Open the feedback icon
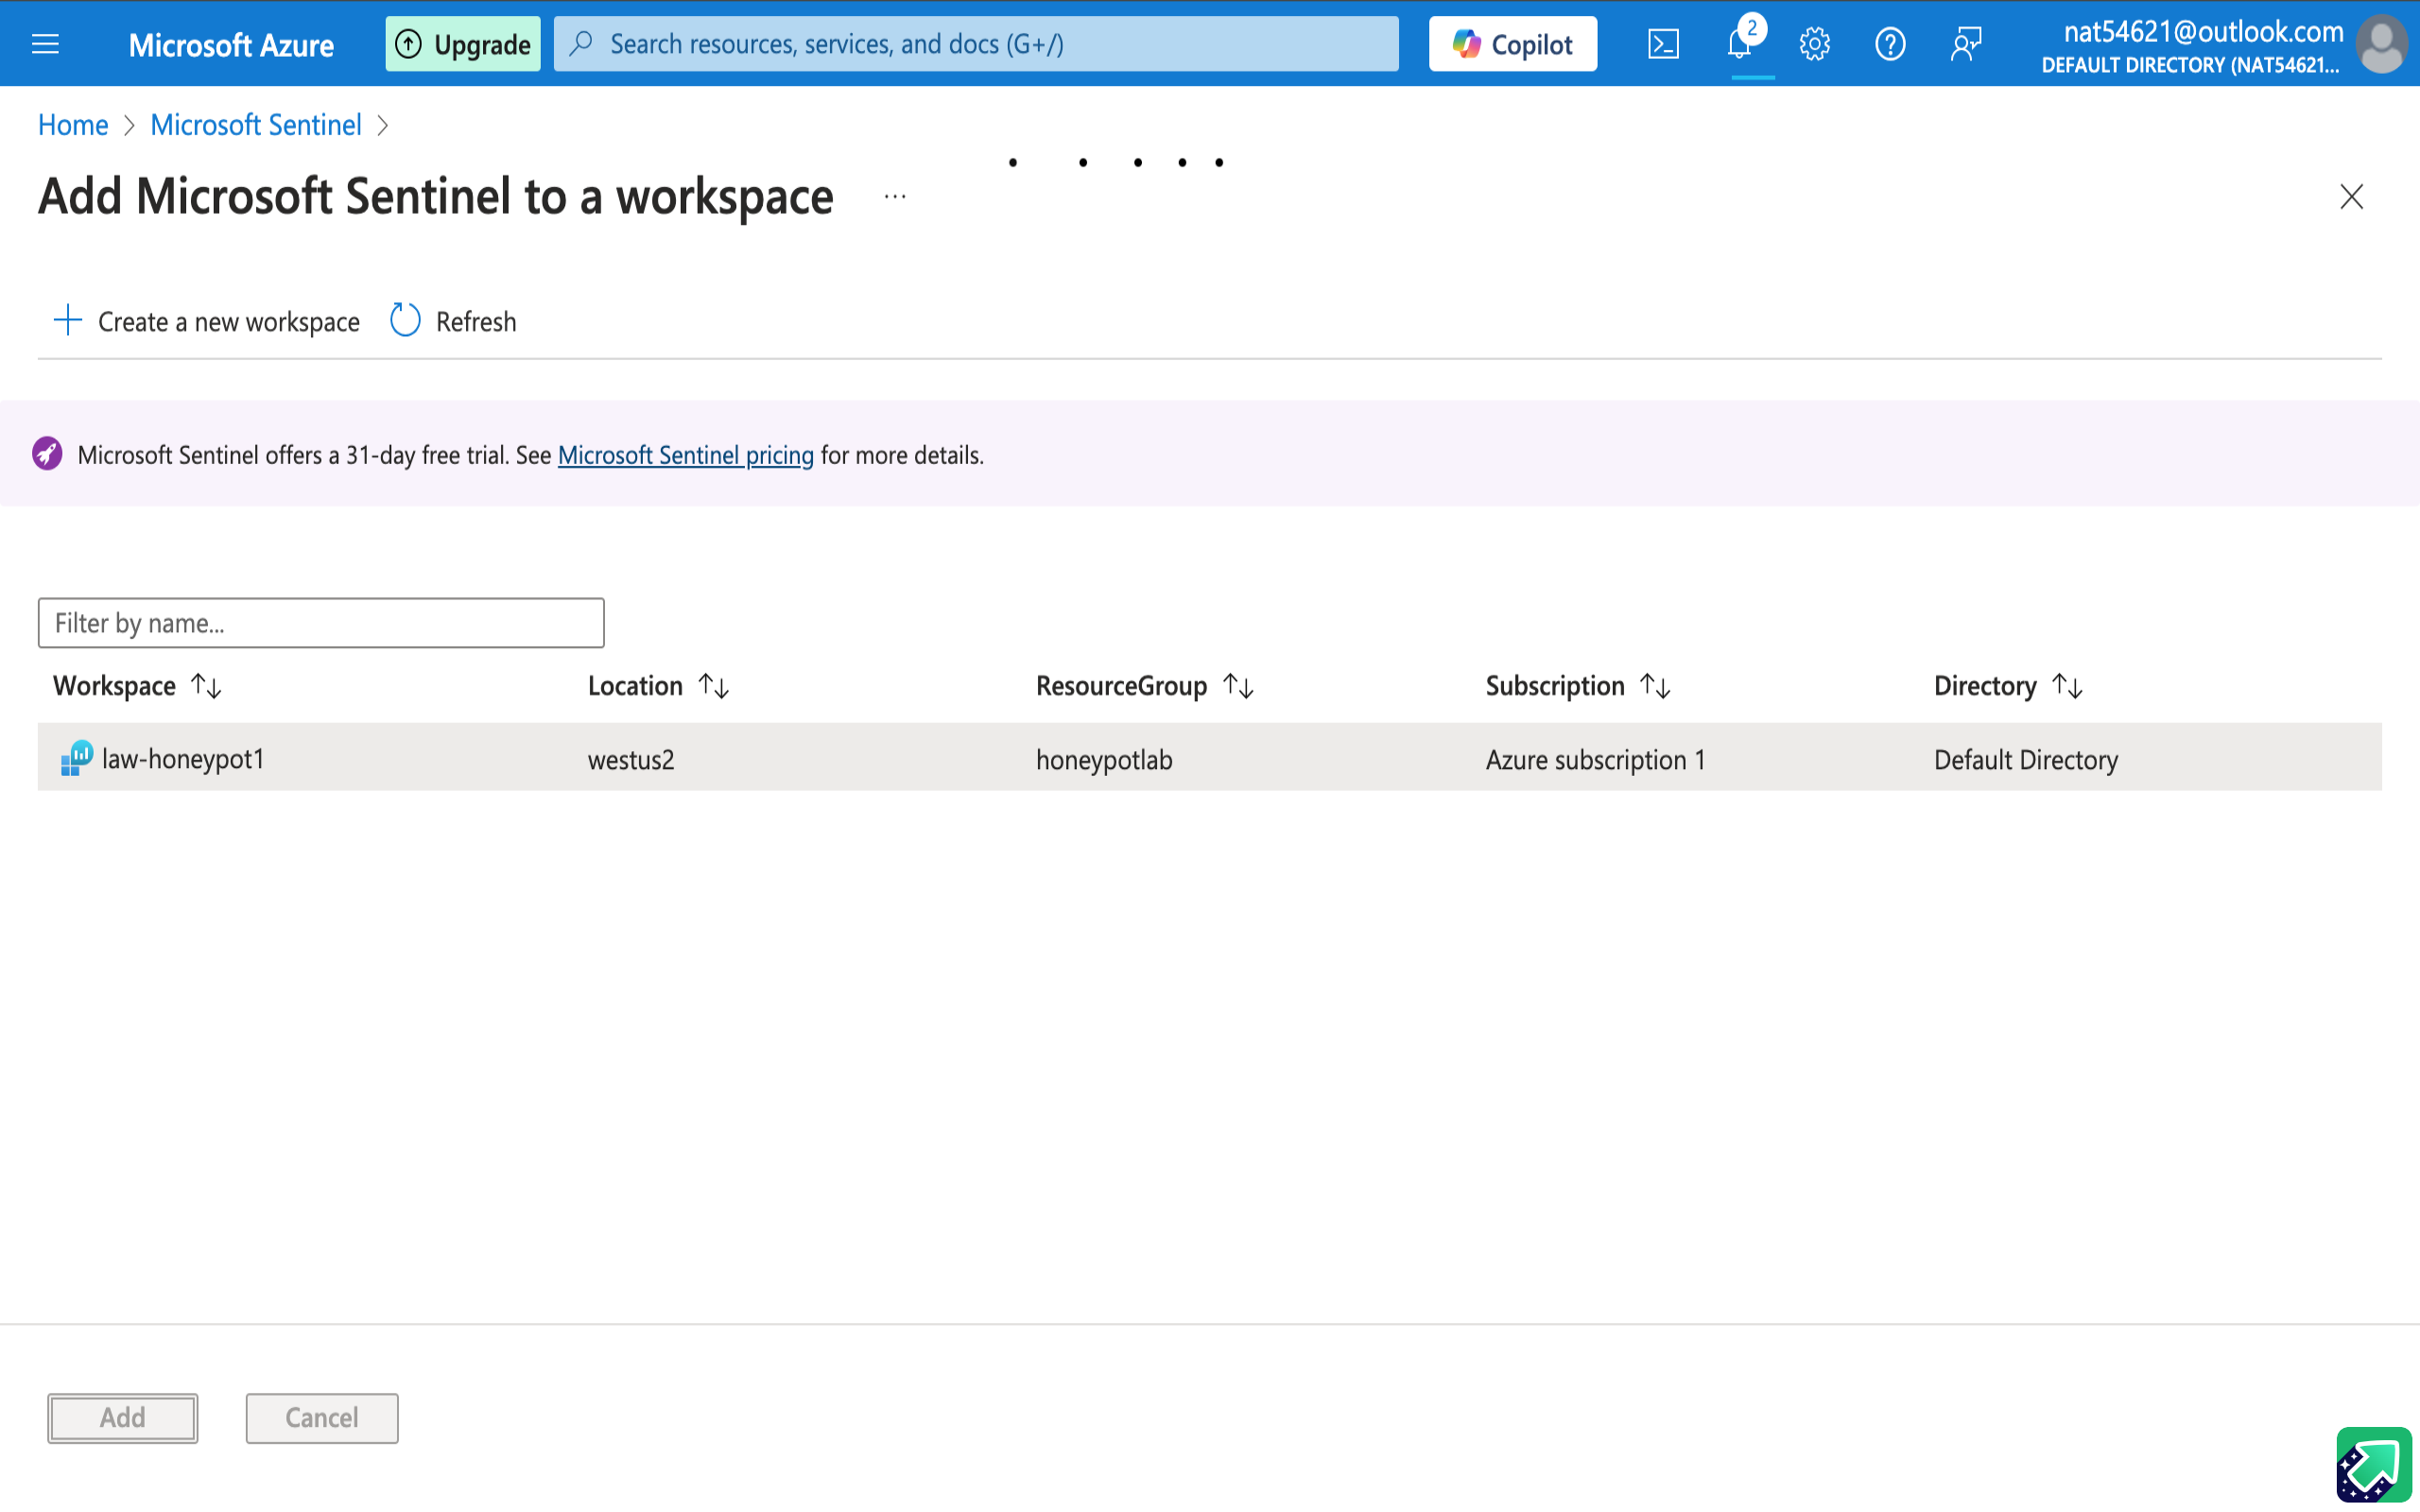The image size is (2420, 1512). click(x=1965, y=44)
